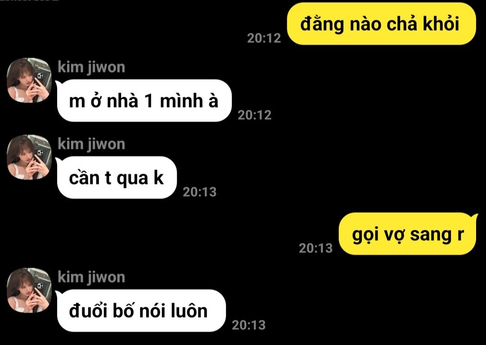Select the white "m ở nhà 1 mình à" bubble

[144, 101]
